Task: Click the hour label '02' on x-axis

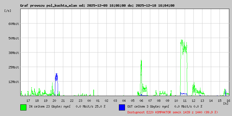Action: [x=106, y=101]
